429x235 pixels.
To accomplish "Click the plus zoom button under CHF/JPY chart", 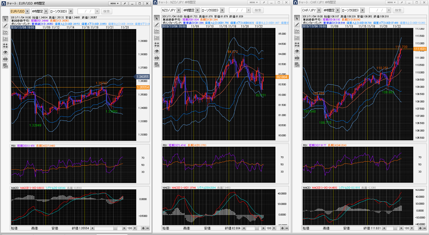I will click(x=420, y=228).
